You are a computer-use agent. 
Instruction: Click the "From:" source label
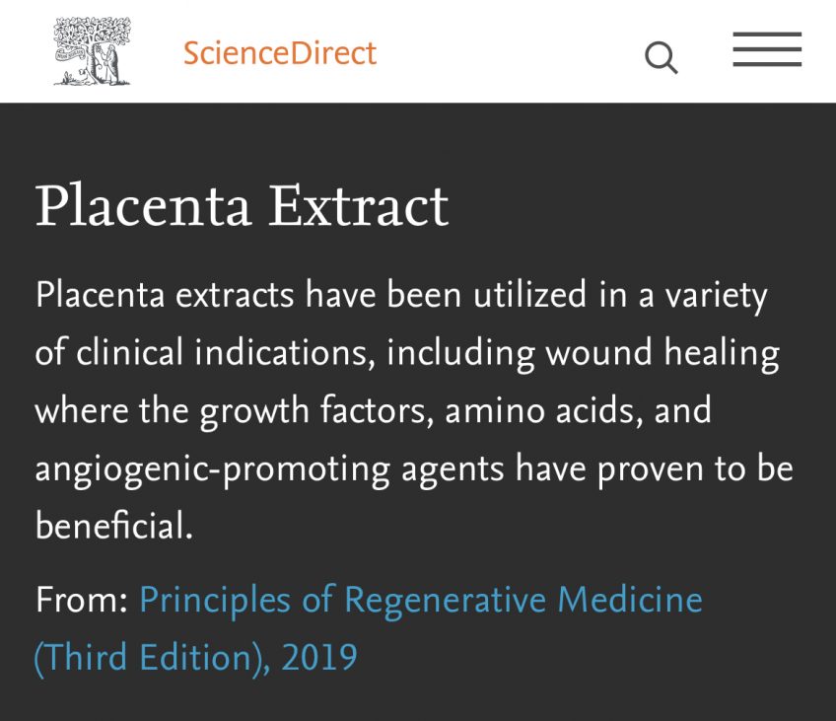click(82, 600)
